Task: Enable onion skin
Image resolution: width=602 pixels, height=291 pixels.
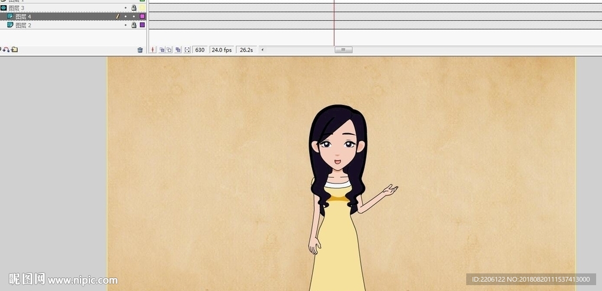Action: (x=162, y=50)
